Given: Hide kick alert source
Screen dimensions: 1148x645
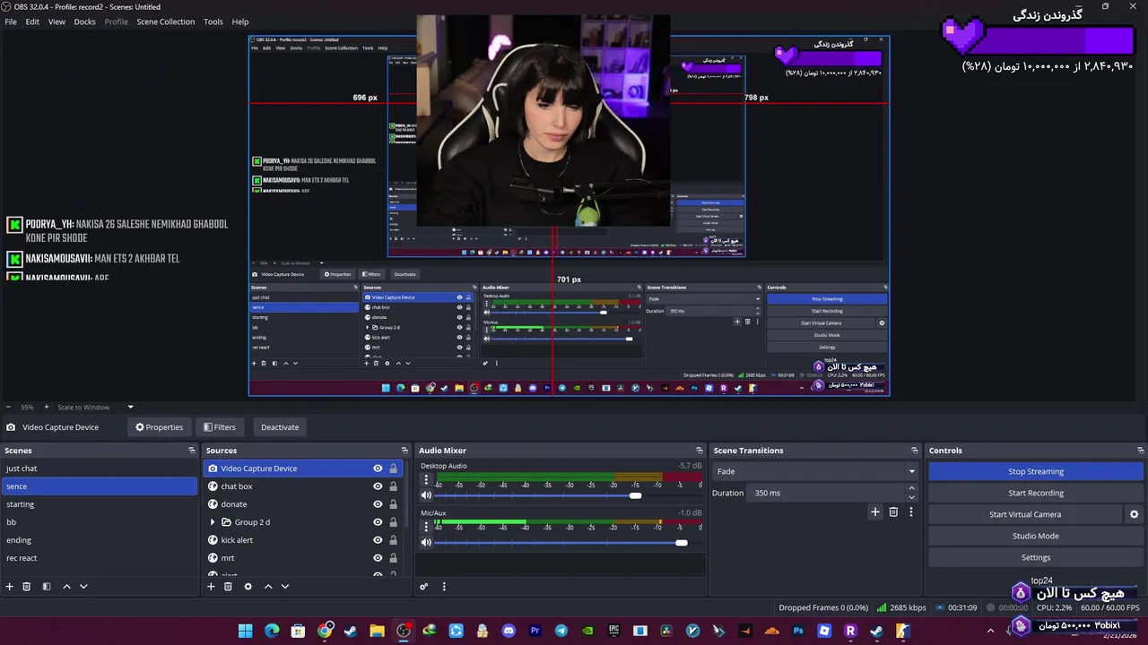Looking at the screenshot, I should 378,540.
